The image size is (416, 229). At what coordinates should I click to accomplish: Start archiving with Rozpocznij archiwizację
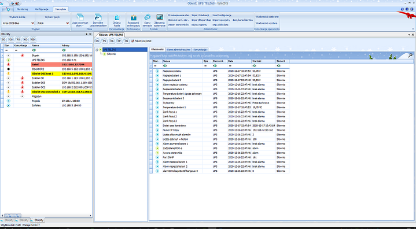pos(133,20)
